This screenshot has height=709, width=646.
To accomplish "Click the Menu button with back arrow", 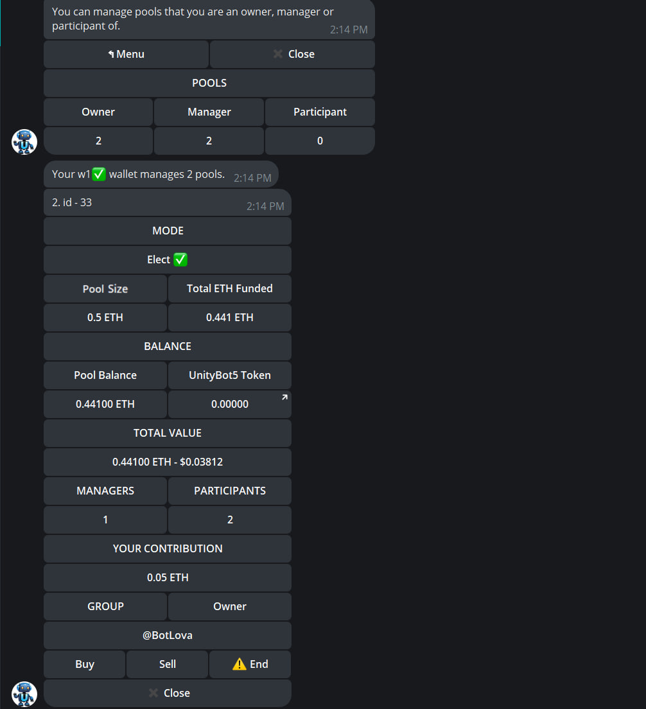I will [x=126, y=54].
